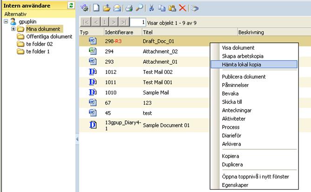Click the red X delete icon
Image resolution: width=311 pixels, height=192 pixels.
coord(183,8)
